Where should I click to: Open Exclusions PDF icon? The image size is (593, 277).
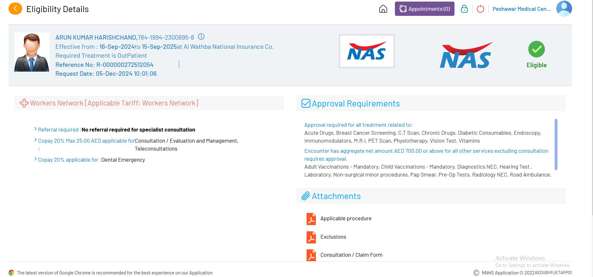pos(311,237)
